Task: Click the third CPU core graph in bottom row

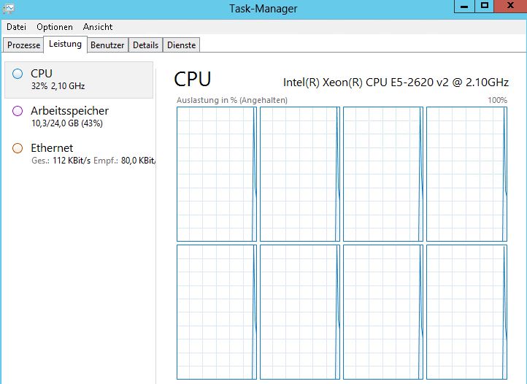Action: (383, 312)
